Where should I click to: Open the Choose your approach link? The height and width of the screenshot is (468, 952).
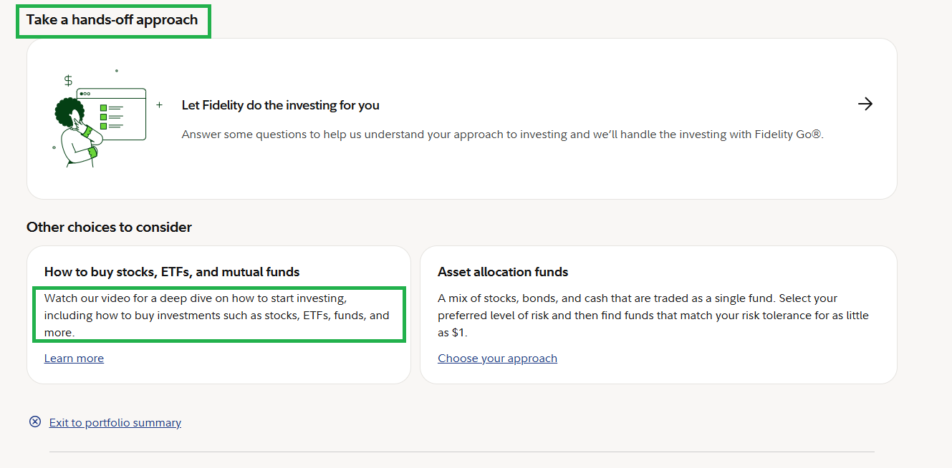497,359
